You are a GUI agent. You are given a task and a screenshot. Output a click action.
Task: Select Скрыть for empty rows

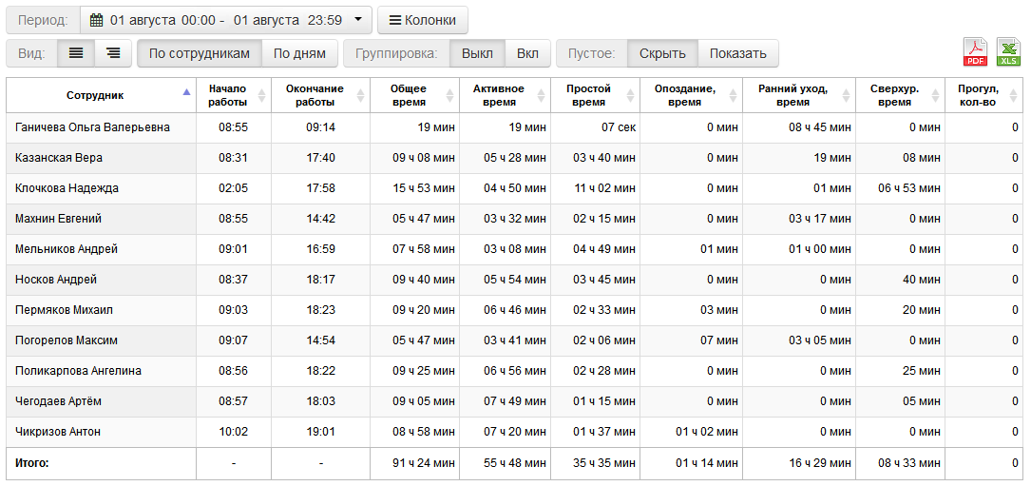(662, 53)
